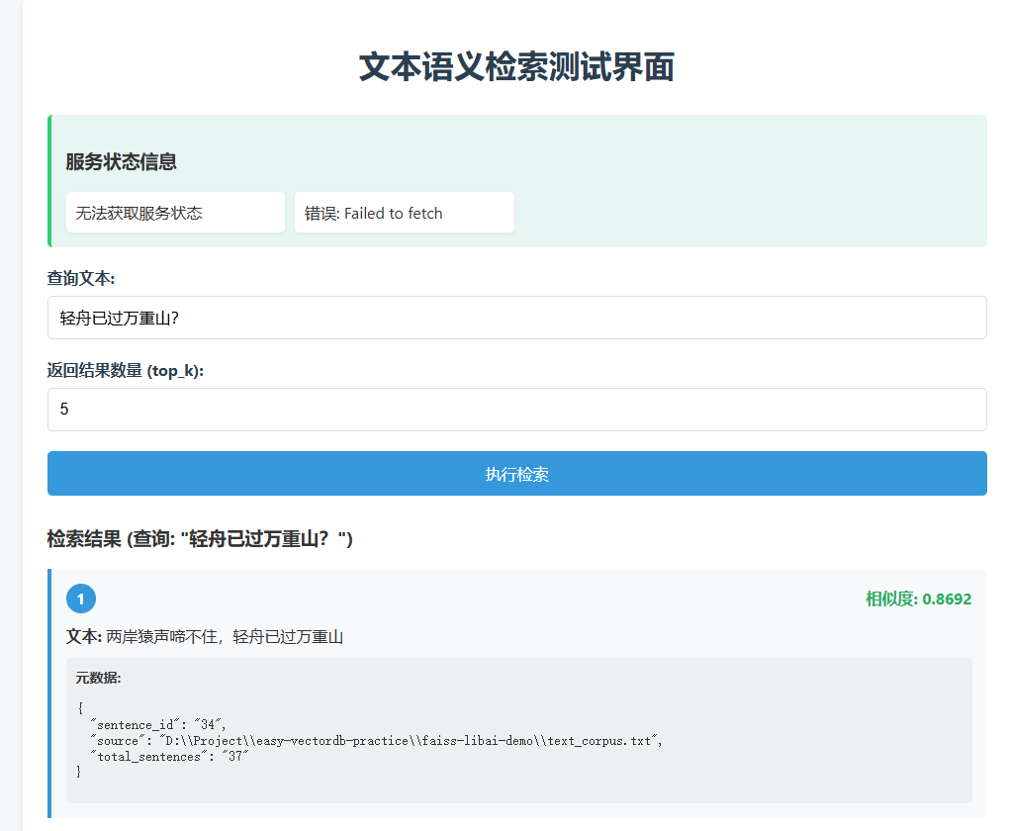Screen dimensions: 1009x831
Task: Focus the 查询文本 input field
Action: coord(516,318)
